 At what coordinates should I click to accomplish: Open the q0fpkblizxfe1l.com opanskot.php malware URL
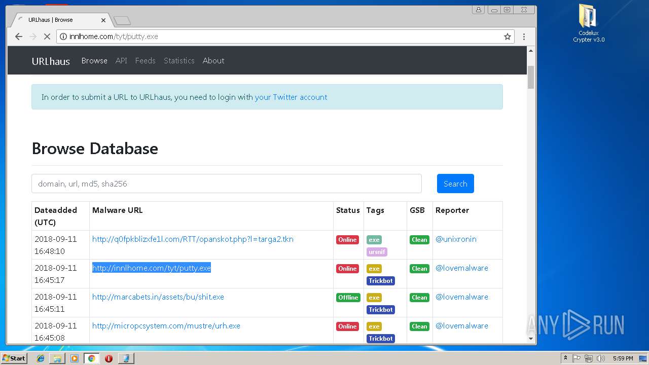coord(193,239)
